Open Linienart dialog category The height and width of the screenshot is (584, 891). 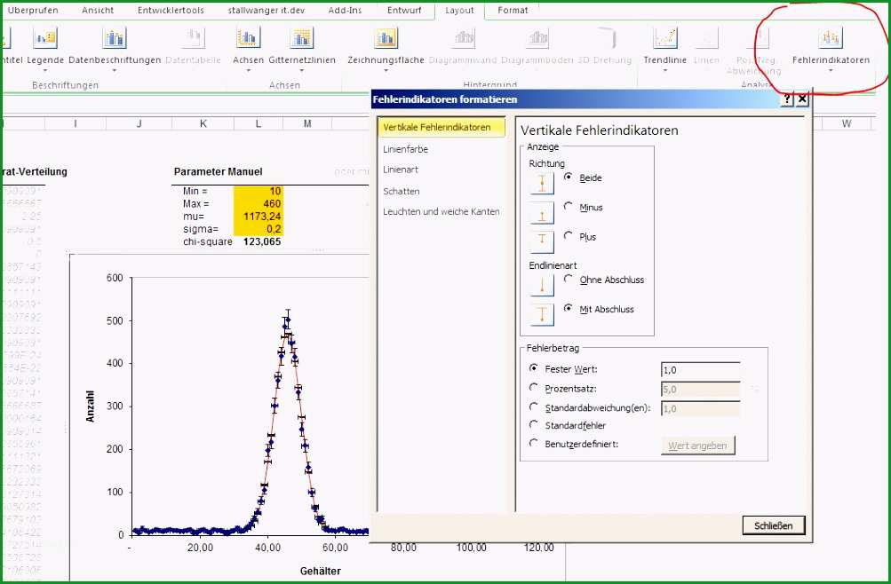(401, 170)
